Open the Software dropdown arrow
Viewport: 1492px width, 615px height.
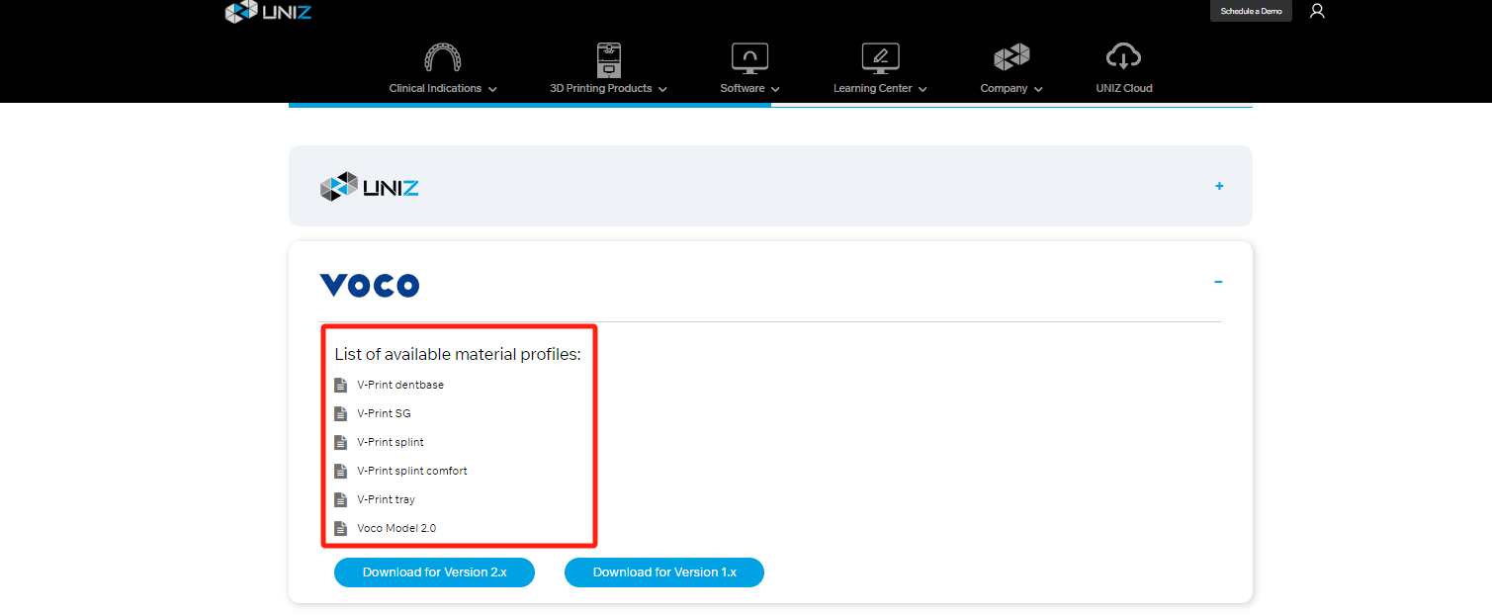[x=775, y=89]
